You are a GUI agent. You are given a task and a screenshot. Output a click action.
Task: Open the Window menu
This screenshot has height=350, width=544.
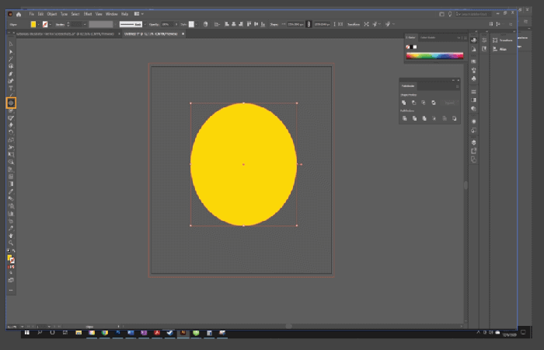(111, 14)
